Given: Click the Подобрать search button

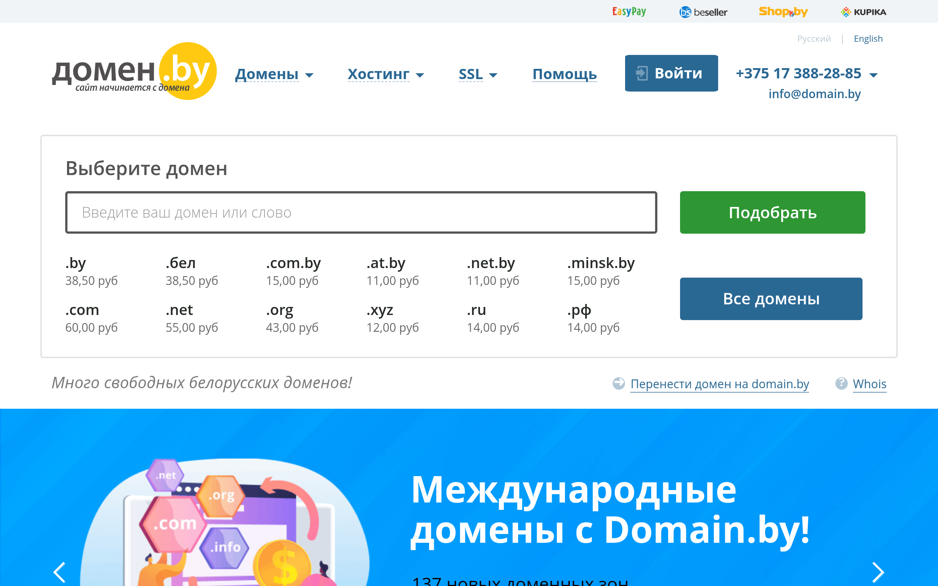Looking at the screenshot, I should tap(772, 212).
